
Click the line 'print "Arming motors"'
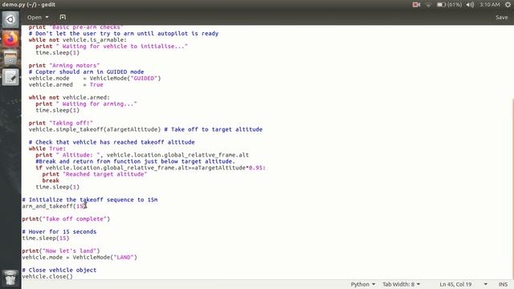(x=64, y=66)
